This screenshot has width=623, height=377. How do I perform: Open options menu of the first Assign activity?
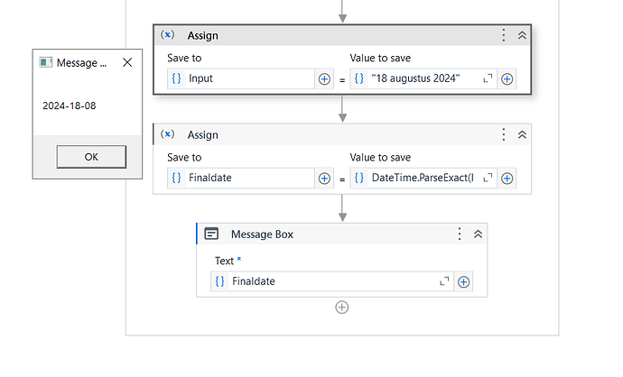click(x=504, y=35)
